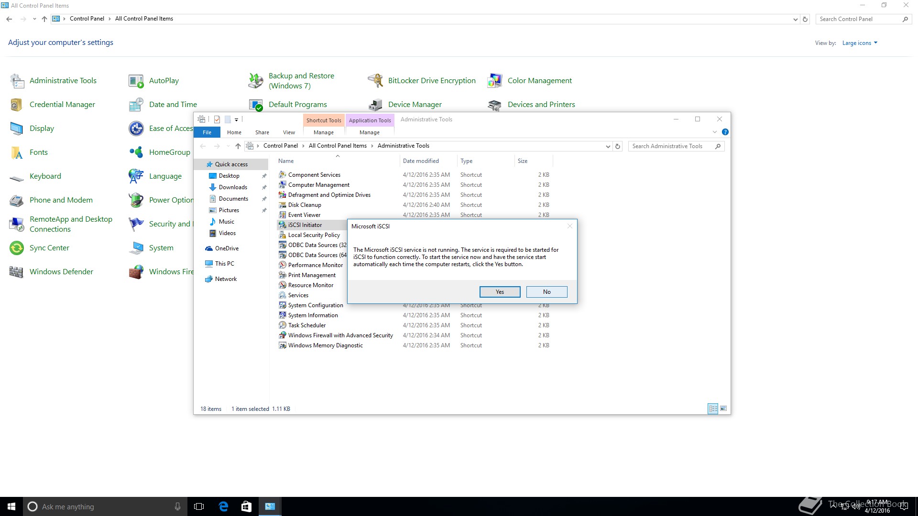918x516 pixels.
Task: Open Devices and Printers icon
Action: tap(495, 105)
